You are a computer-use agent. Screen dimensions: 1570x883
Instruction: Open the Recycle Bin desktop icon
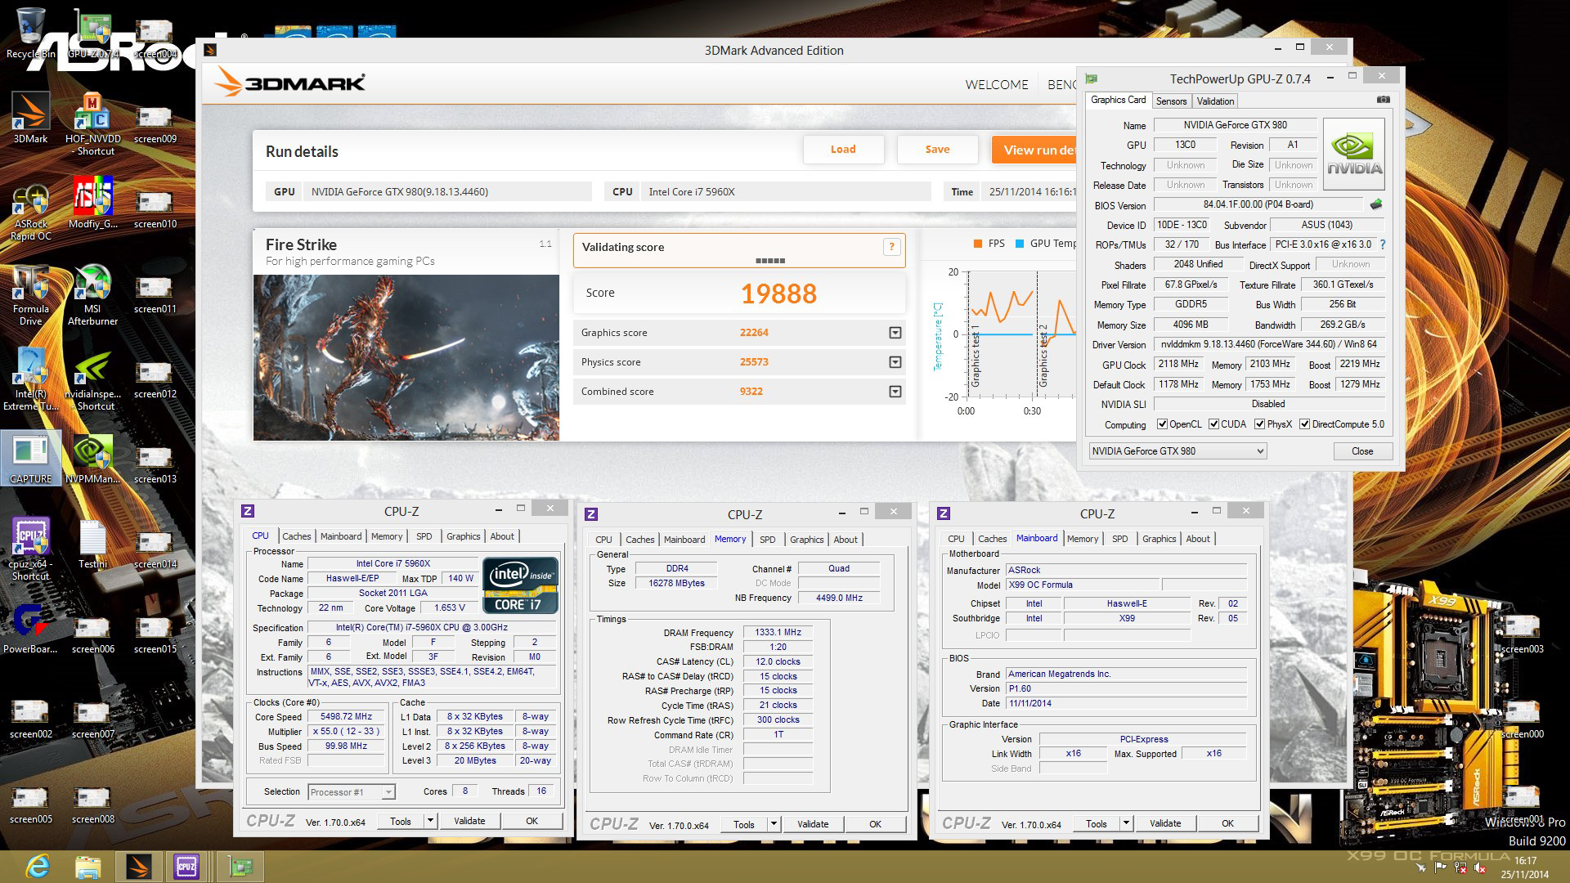pos(30,33)
